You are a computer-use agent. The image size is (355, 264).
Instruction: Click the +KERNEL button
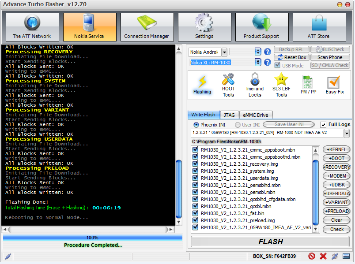(336, 149)
